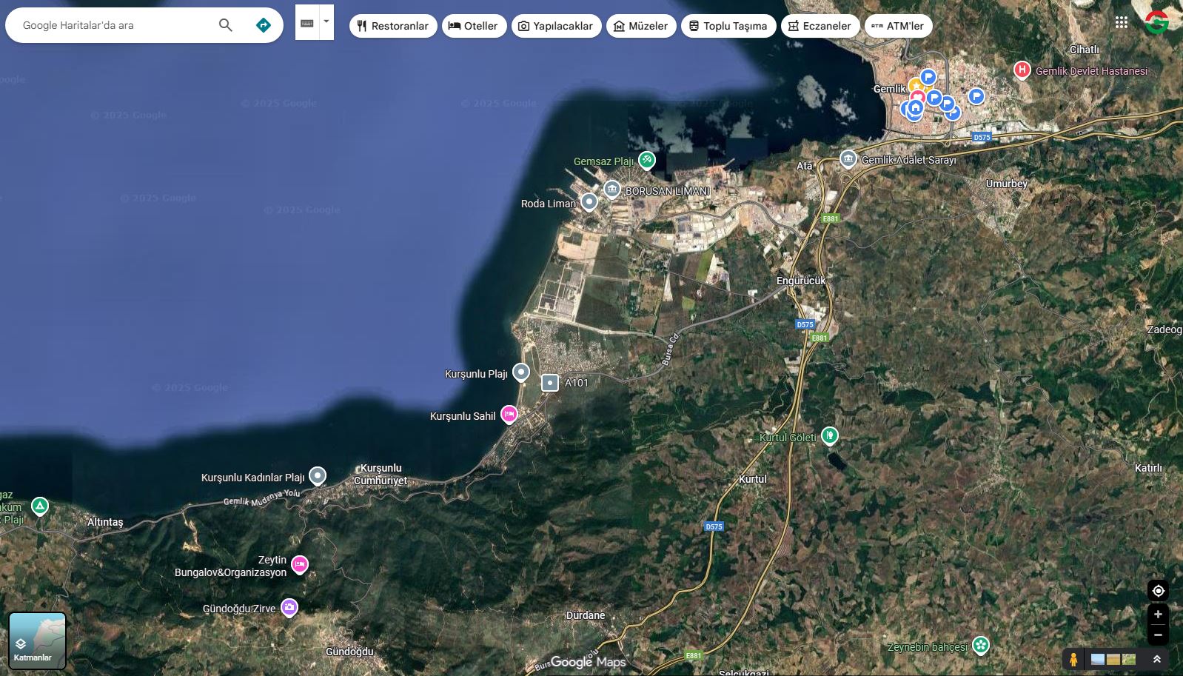1183x676 pixels.
Task: Zoom out with the minus button
Action: point(1158,635)
